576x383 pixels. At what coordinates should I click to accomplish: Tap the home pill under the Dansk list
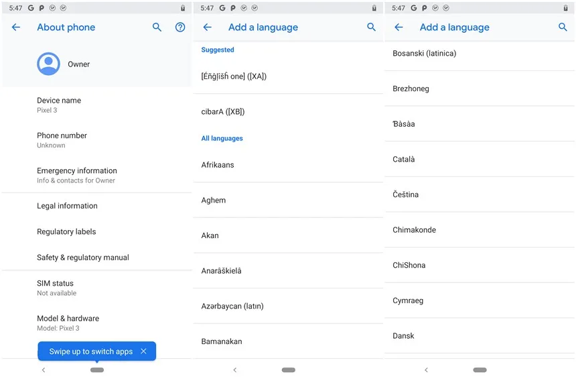pyautogui.click(x=480, y=370)
